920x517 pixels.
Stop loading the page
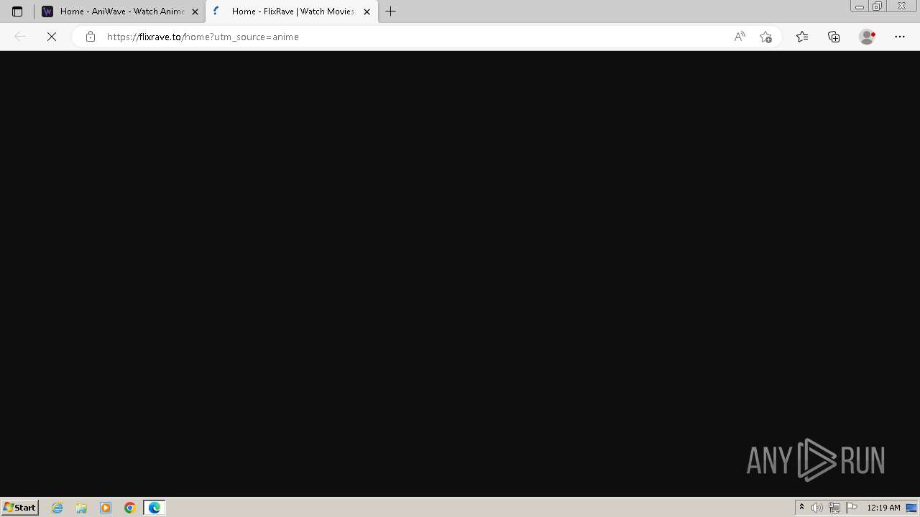pos(52,37)
